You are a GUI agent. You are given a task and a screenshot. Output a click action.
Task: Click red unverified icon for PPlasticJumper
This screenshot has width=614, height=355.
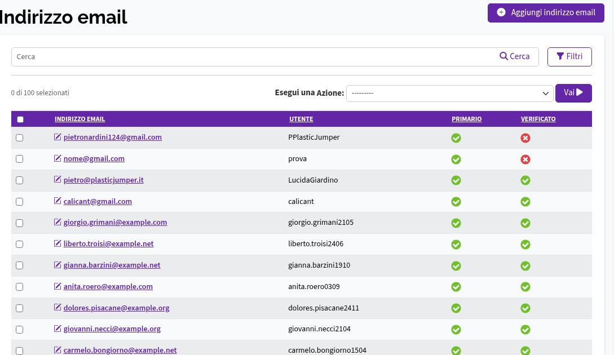pos(525,137)
